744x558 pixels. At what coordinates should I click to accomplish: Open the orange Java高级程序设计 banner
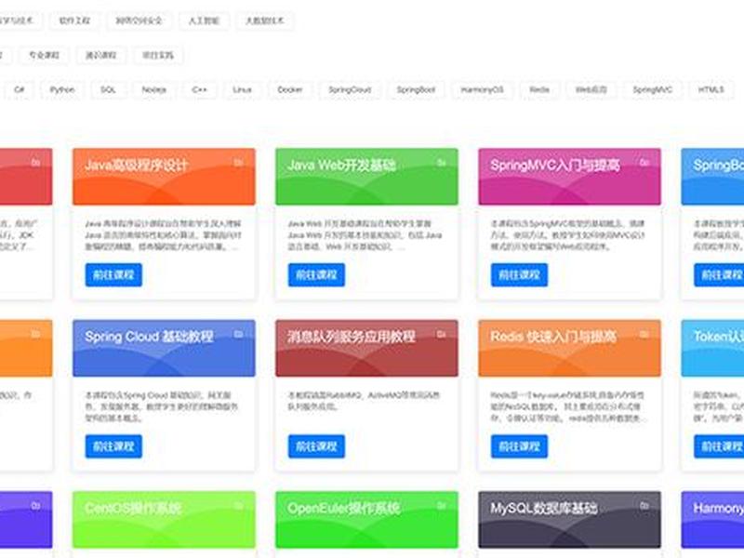click(x=164, y=177)
